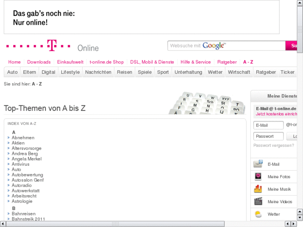Open DSL, Mobil & Dienste menu
The height and width of the screenshot is (227, 303).
pyautogui.click(x=152, y=62)
